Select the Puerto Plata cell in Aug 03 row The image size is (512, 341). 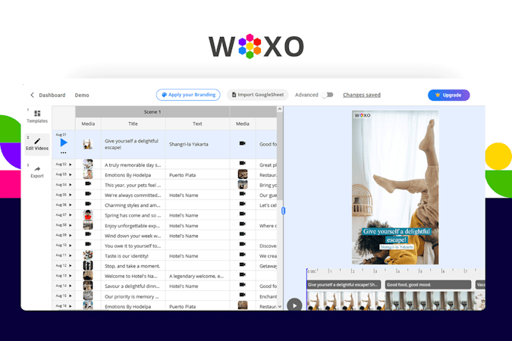pos(197,175)
